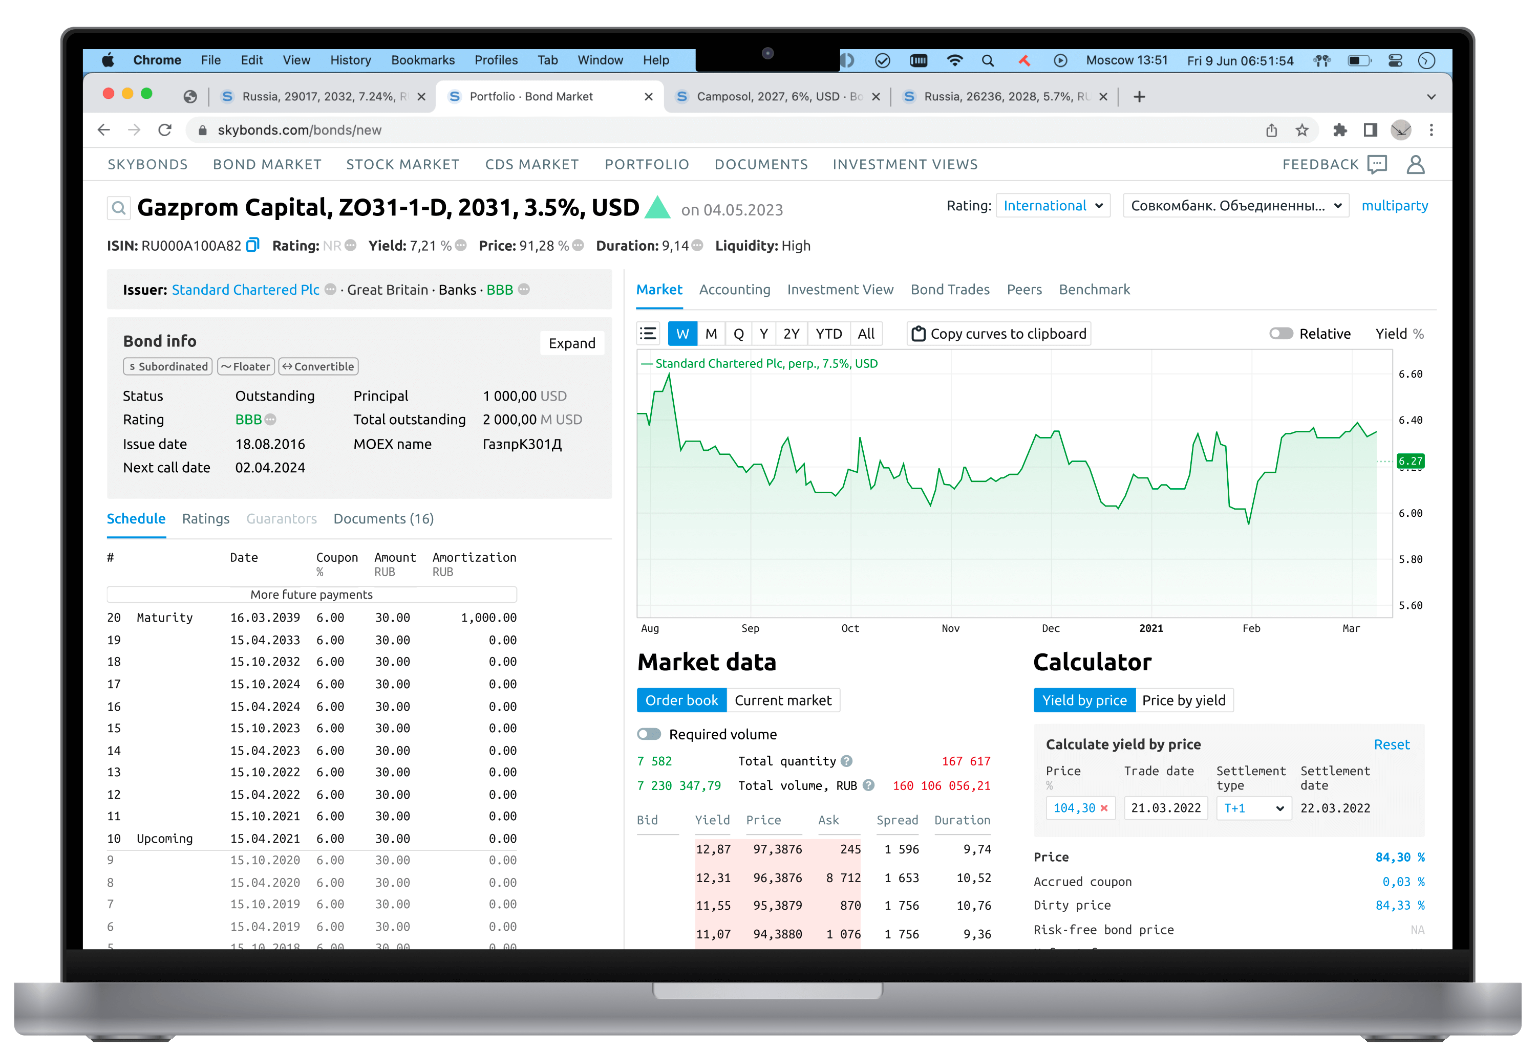Open the user account profile icon
This screenshot has height=1052, width=1537.
click(x=1415, y=164)
